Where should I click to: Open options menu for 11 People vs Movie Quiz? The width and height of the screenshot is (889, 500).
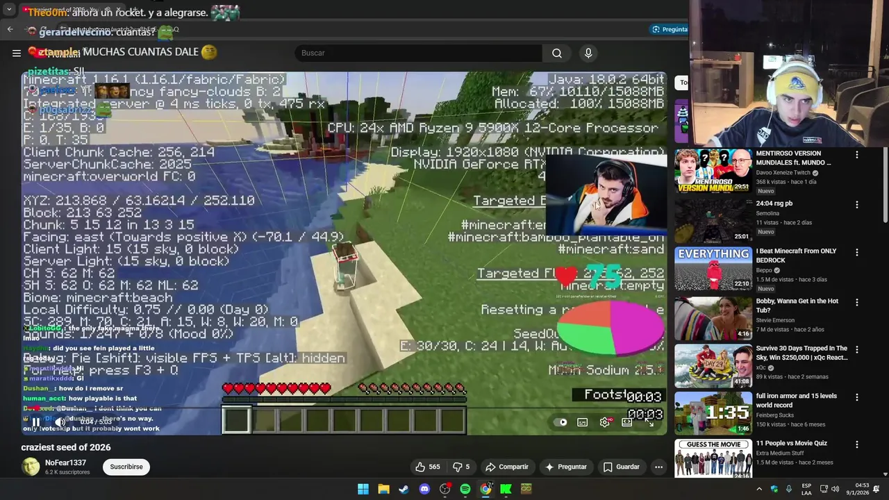coord(856,444)
